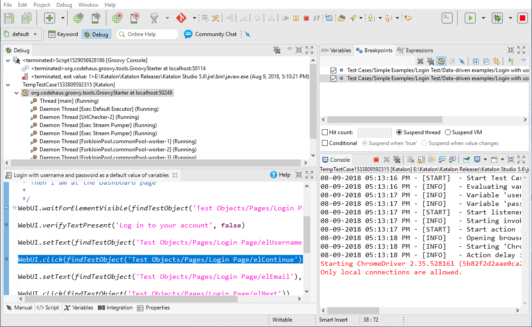Select the Suspend thread radio button
The width and height of the screenshot is (532, 327).
coord(399,132)
